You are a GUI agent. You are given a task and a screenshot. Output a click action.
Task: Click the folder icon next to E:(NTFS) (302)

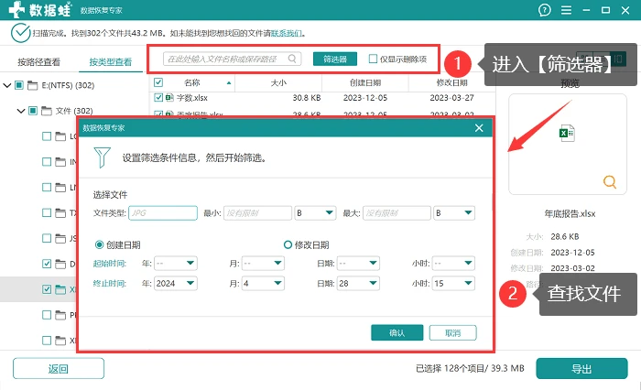33,85
